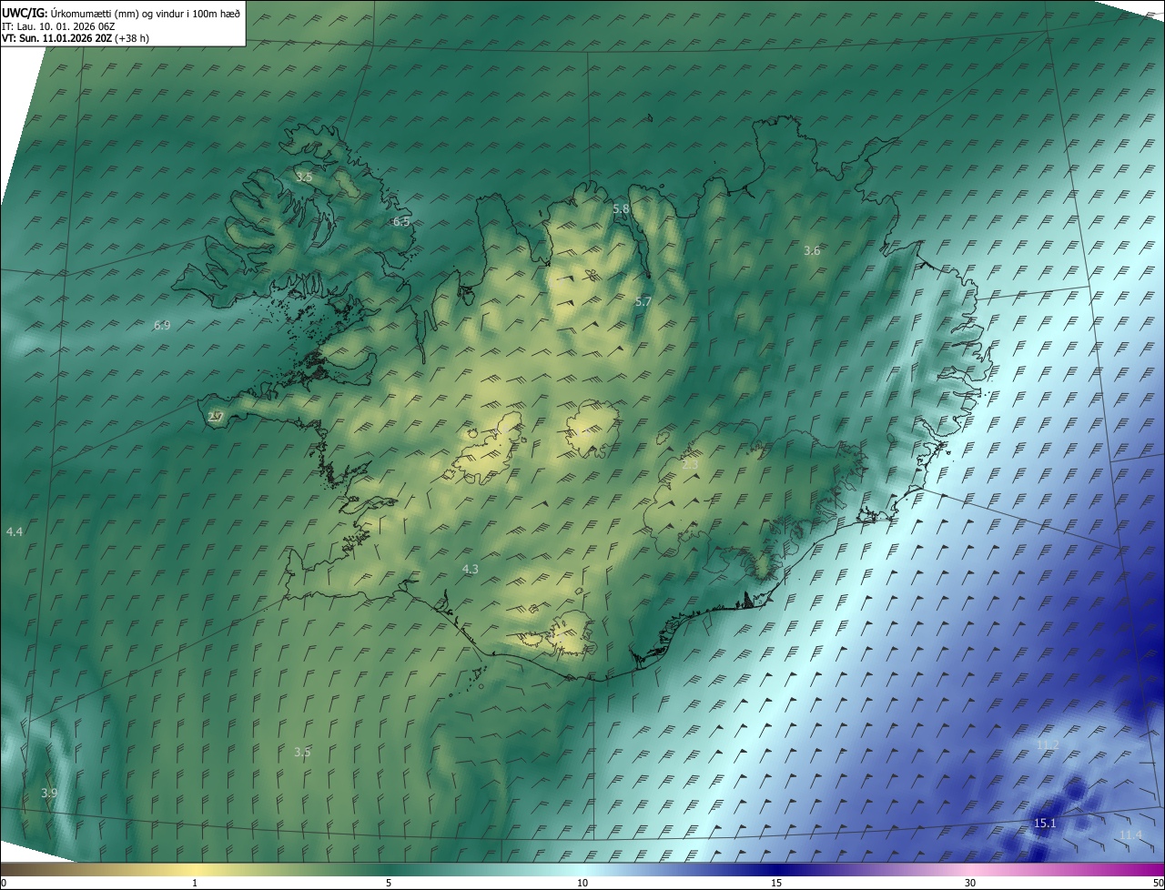
Task: Click the 4.4 value on the map
Action: click(14, 531)
